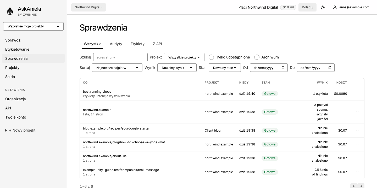Open the more options menu for the northwind.example list row
The height and width of the screenshot is (188, 377).
tap(357, 112)
